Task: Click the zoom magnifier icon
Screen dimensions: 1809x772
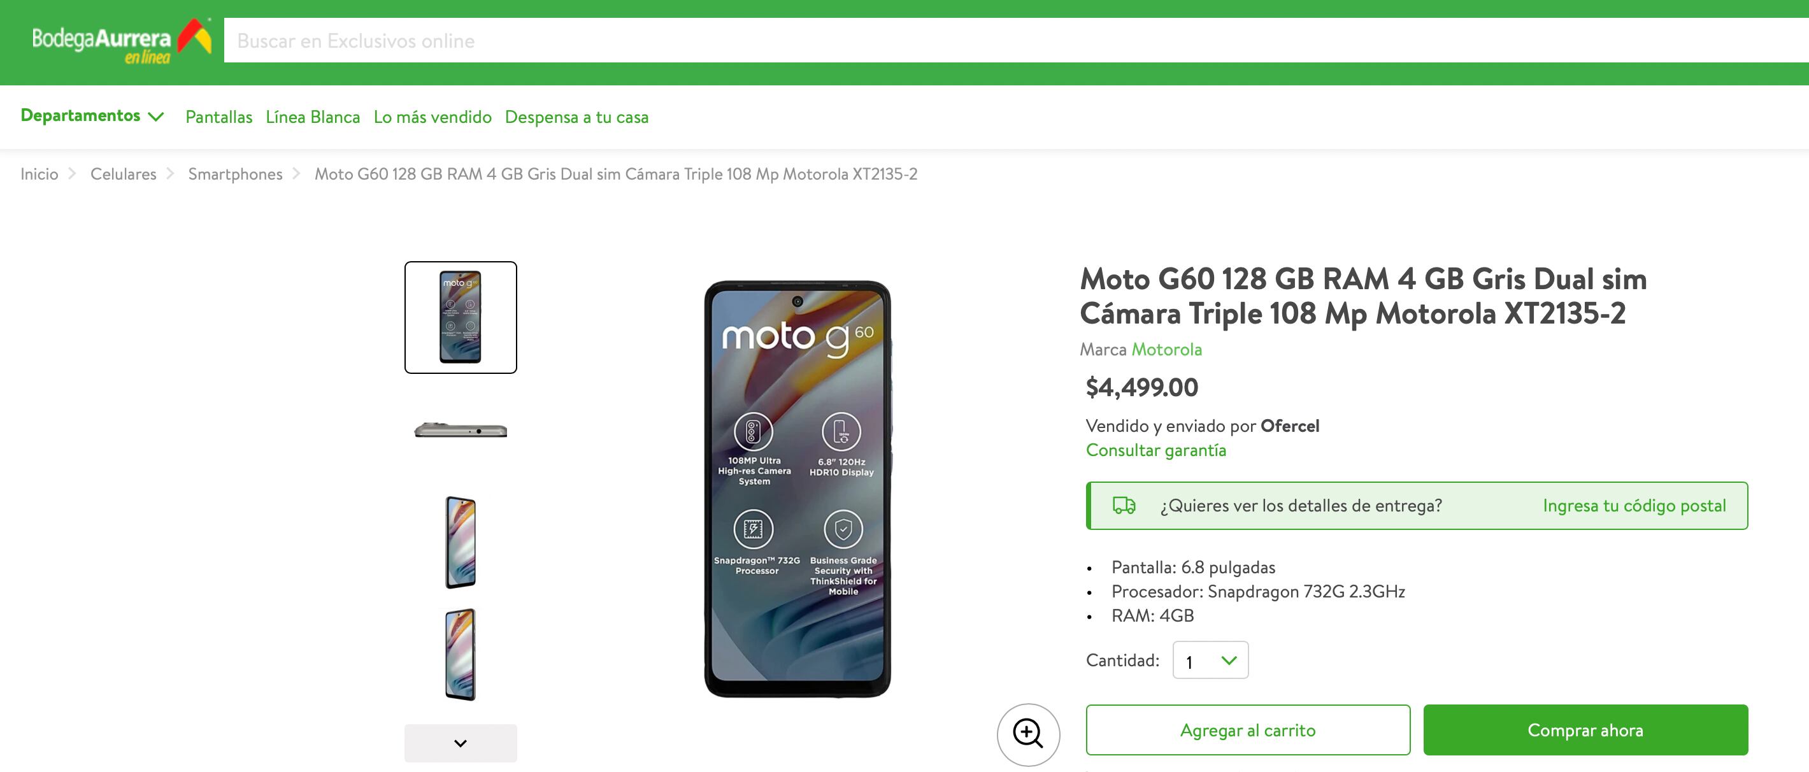Action: [x=1027, y=734]
